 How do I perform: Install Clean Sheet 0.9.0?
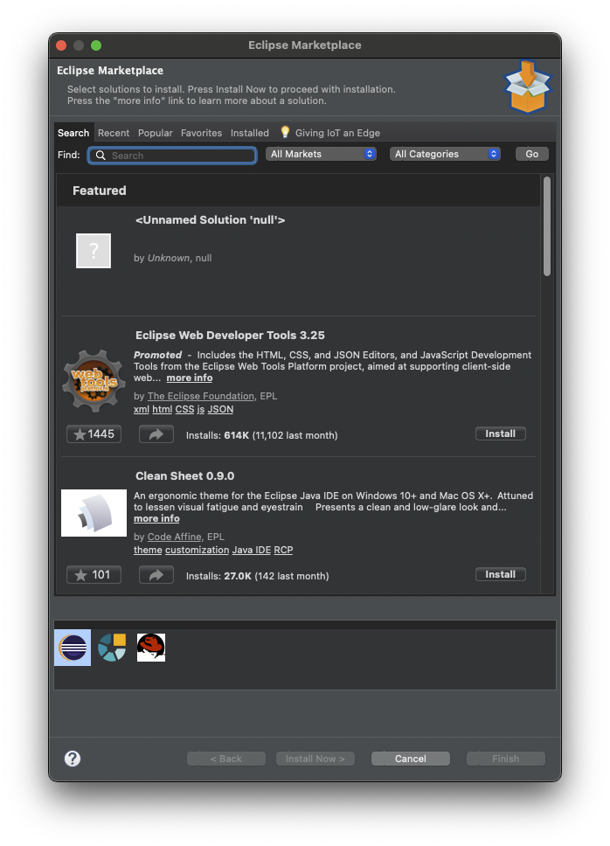click(x=501, y=574)
